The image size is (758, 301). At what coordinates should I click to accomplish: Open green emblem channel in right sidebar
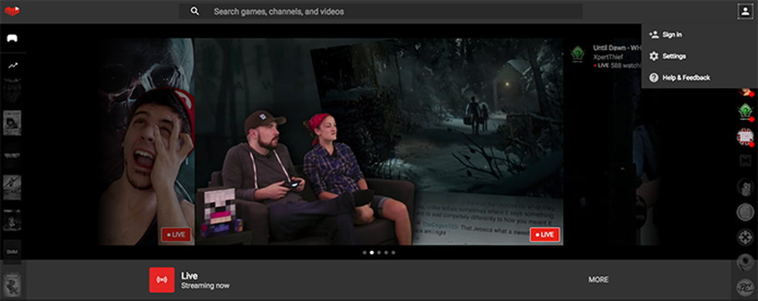click(746, 111)
